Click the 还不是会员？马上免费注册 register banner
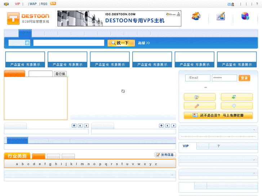This screenshot has height=196, width=262. click(x=218, y=115)
